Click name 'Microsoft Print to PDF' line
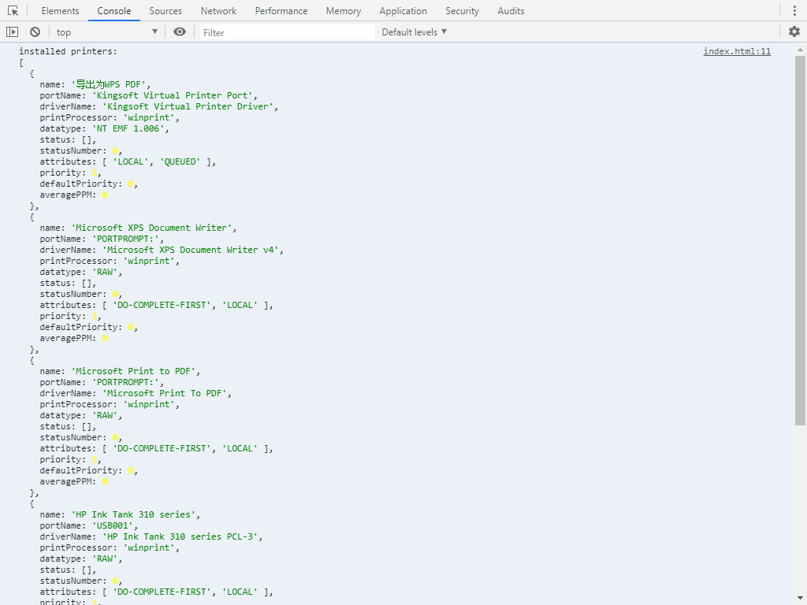The image size is (807, 605). click(120, 372)
